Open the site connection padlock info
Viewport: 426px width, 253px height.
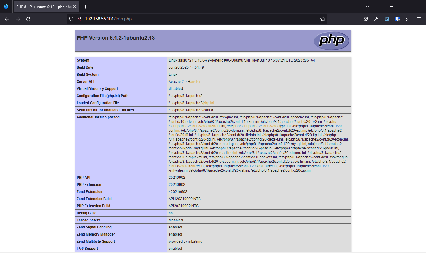pyautogui.click(x=79, y=19)
